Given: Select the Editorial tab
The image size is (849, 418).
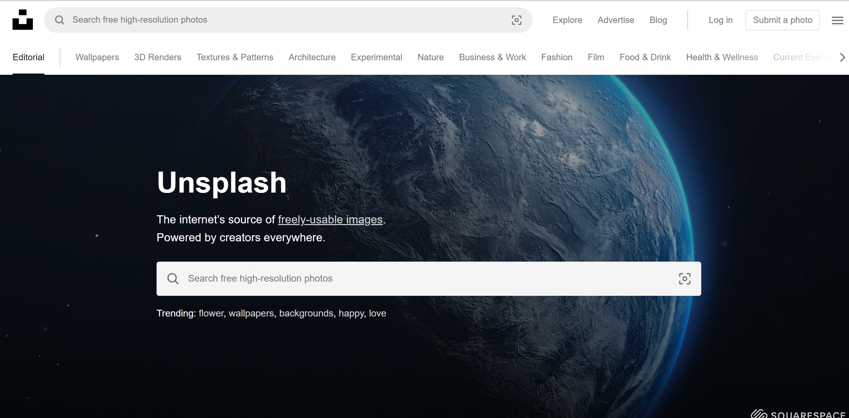Looking at the screenshot, I should [x=28, y=57].
